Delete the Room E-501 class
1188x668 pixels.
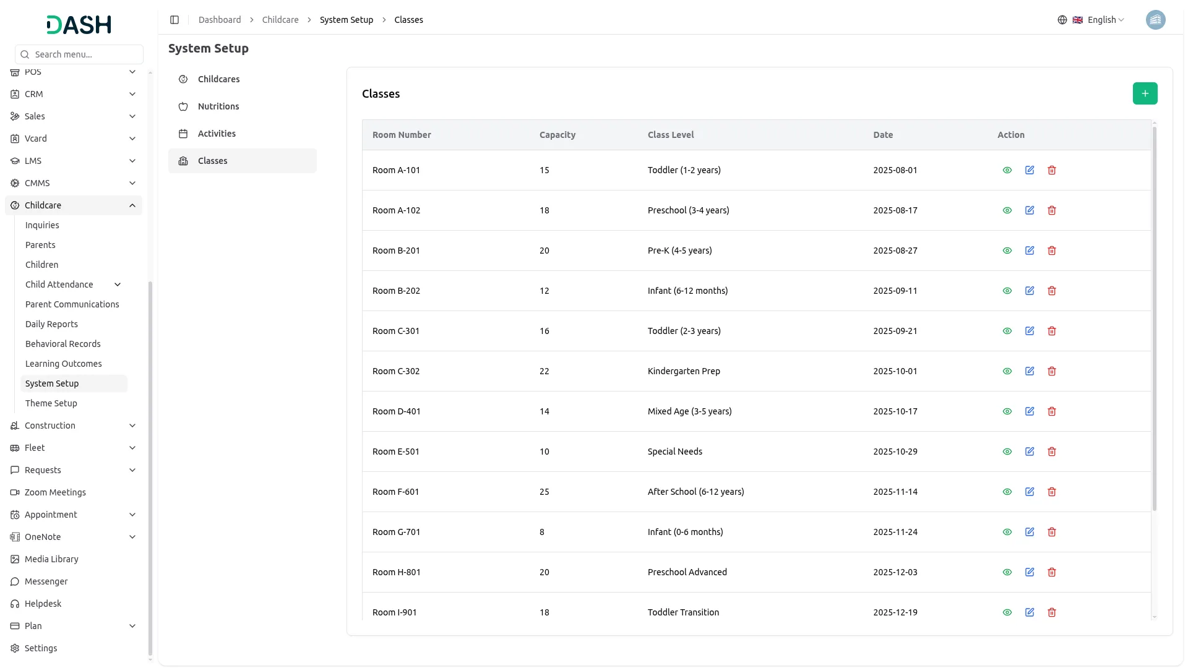pyautogui.click(x=1052, y=452)
